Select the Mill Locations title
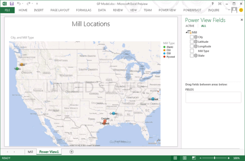 tap(91, 24)
